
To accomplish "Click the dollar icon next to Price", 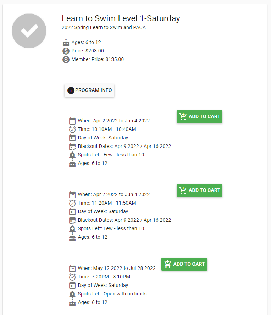I will pyautogui.click(x=66, y=51).
